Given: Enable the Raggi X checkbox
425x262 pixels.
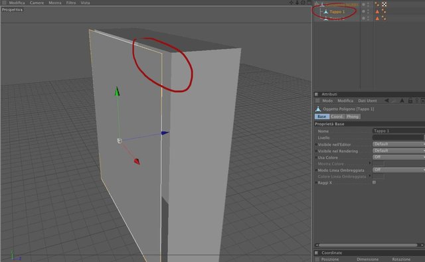Looking at the screenshot, I should click(375, 182).
